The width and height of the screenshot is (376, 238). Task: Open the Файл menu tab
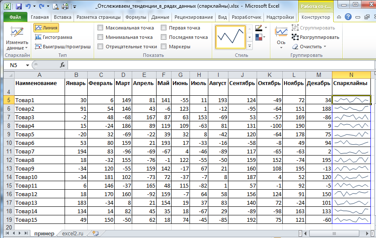point(15,18)
